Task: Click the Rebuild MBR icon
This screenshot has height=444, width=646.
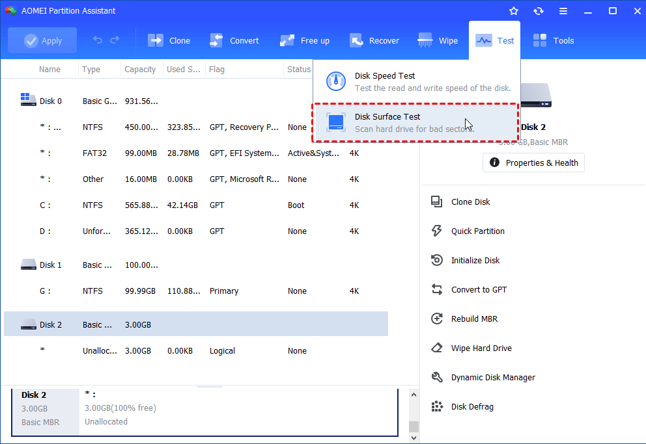Action: (x=437, y=319)
